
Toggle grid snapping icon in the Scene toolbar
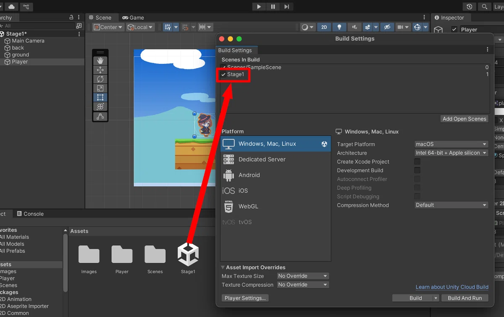[185, 27]
